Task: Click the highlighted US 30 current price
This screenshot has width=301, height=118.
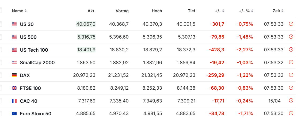Action: point(86,24)
